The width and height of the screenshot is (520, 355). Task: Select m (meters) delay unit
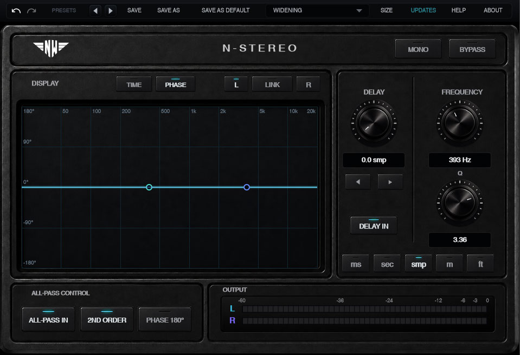450,264
